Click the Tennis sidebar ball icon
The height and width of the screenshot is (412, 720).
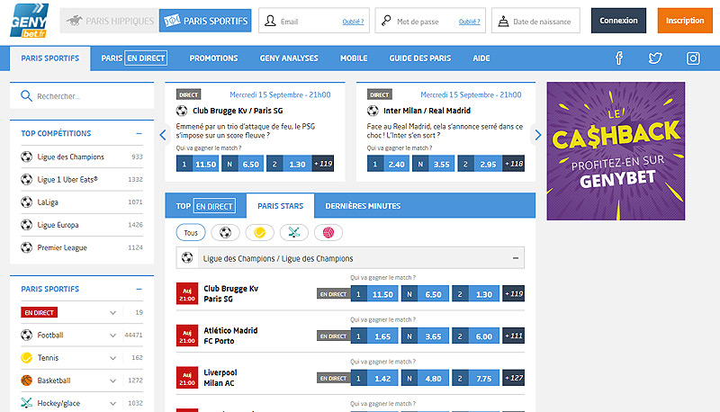click(27, 358)
